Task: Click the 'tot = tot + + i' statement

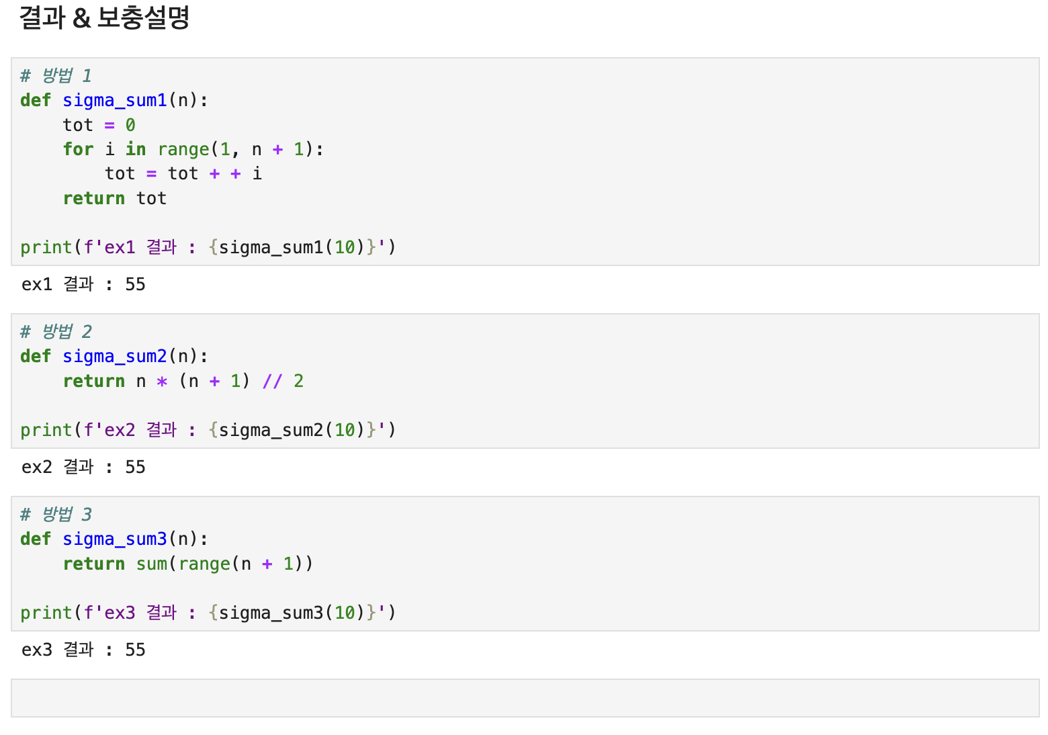Action: coord(183,174)
